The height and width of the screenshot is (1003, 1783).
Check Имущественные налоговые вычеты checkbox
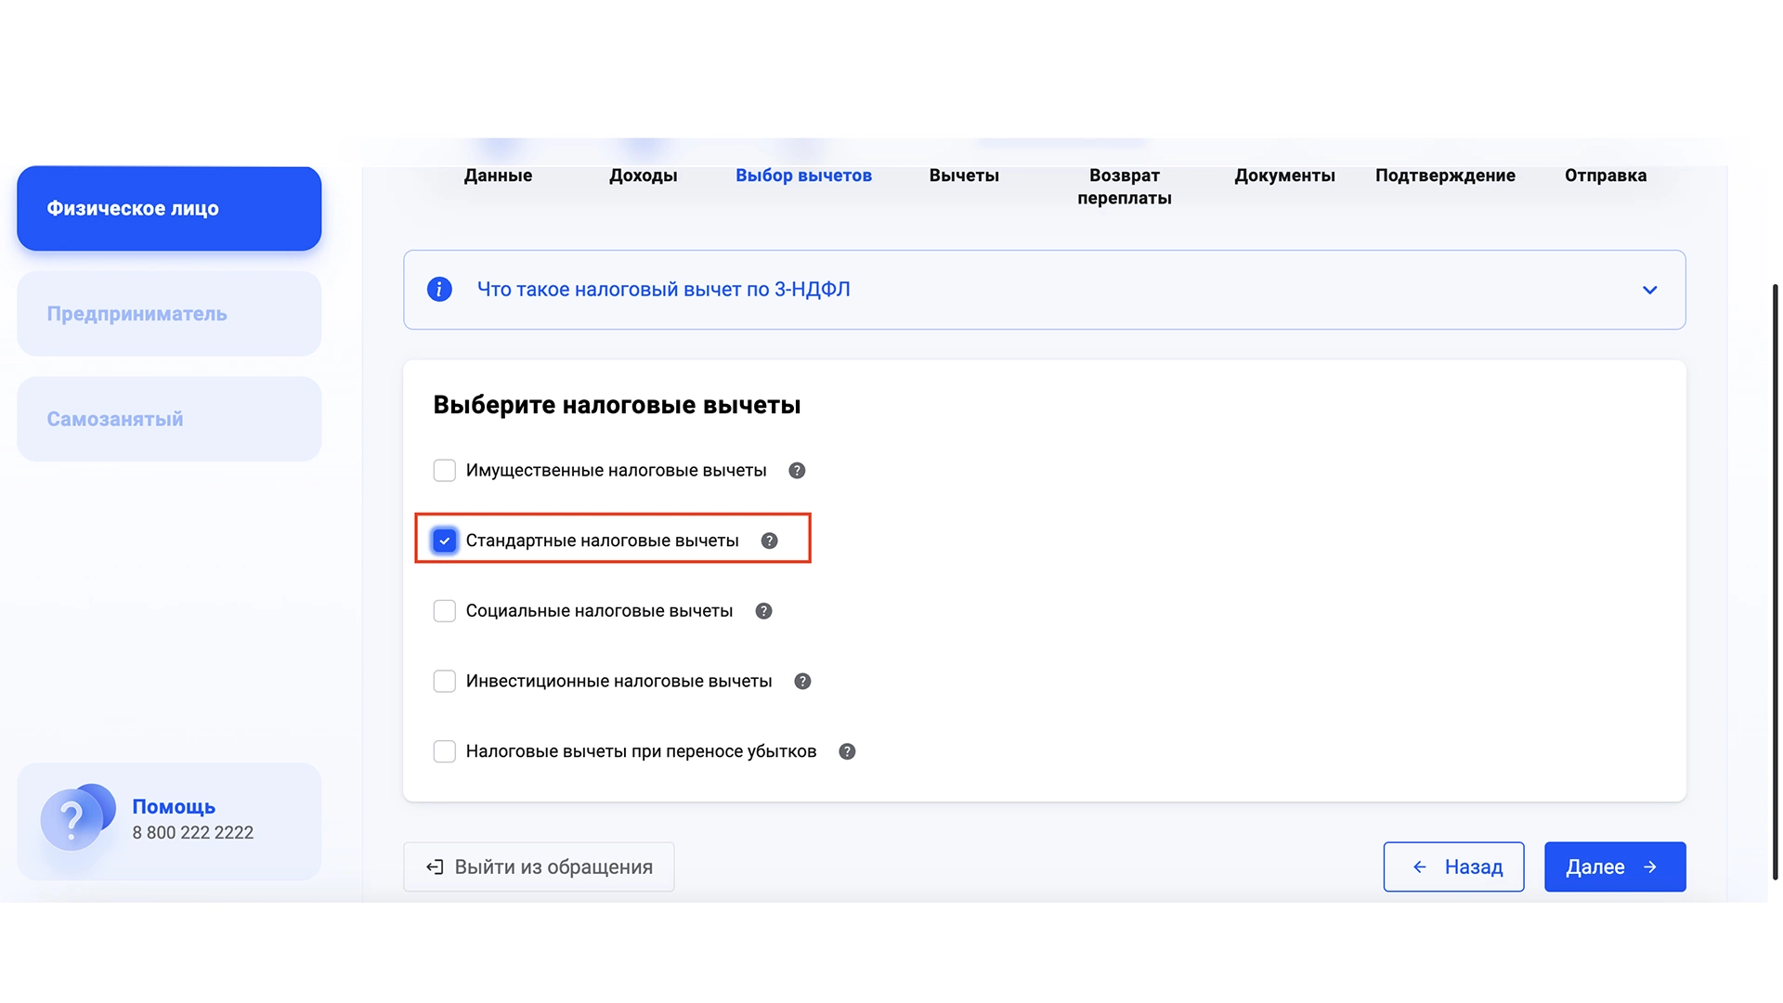(x=445, y=471)
